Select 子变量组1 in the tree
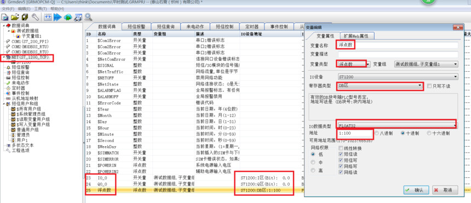 coord(31,36)
